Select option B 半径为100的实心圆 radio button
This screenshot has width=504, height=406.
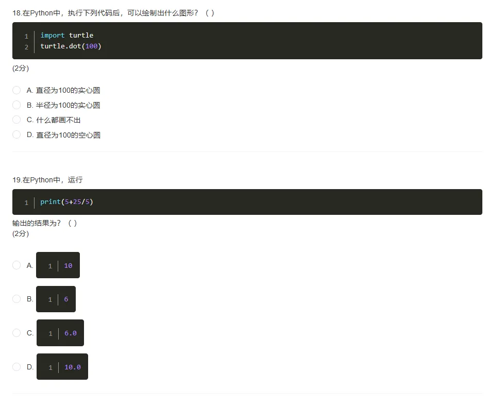click(x=16, y=105)
